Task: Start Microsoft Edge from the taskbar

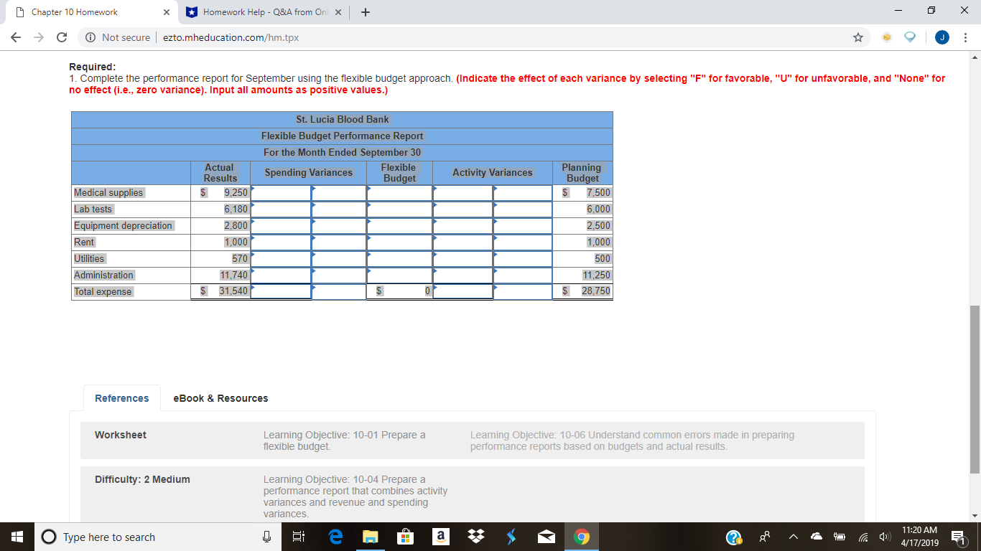Action: pos(335,536)
